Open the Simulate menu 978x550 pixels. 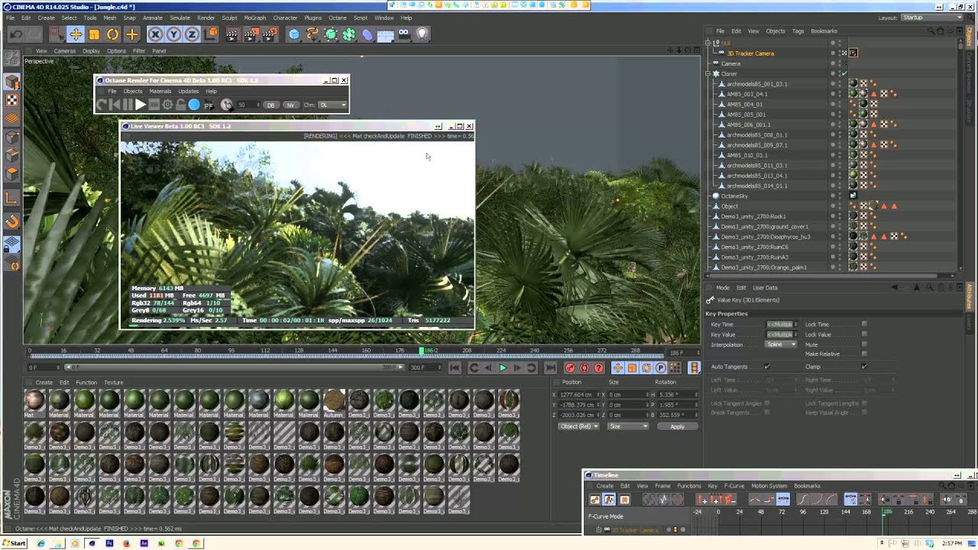pos(180,18)
